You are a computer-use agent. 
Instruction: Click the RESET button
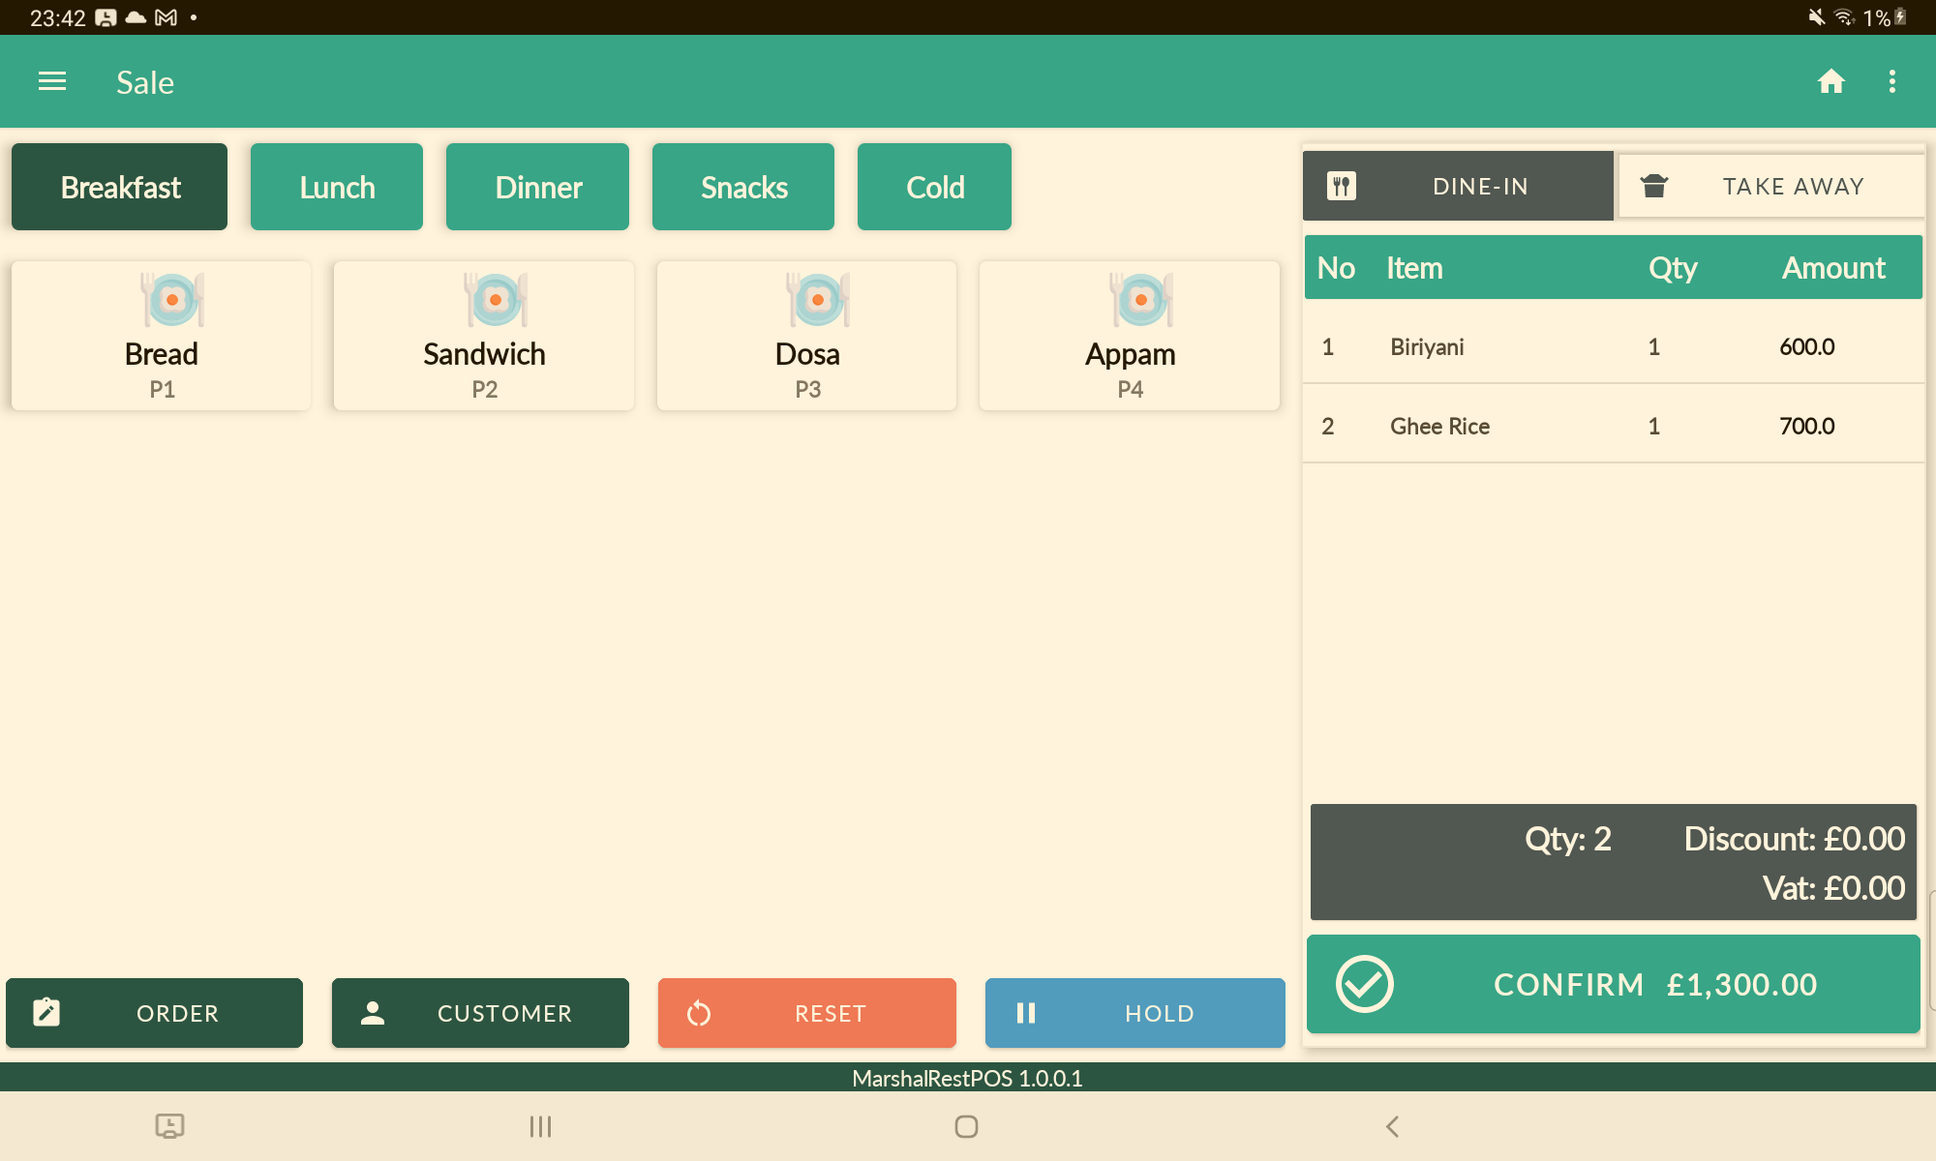[806, 1012]
